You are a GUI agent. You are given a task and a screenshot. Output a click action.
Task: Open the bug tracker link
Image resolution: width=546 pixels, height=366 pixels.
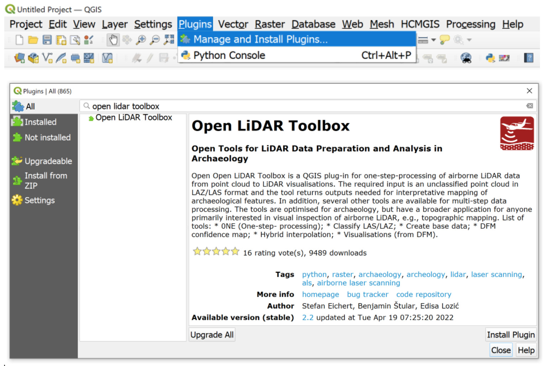pos(368,295)
